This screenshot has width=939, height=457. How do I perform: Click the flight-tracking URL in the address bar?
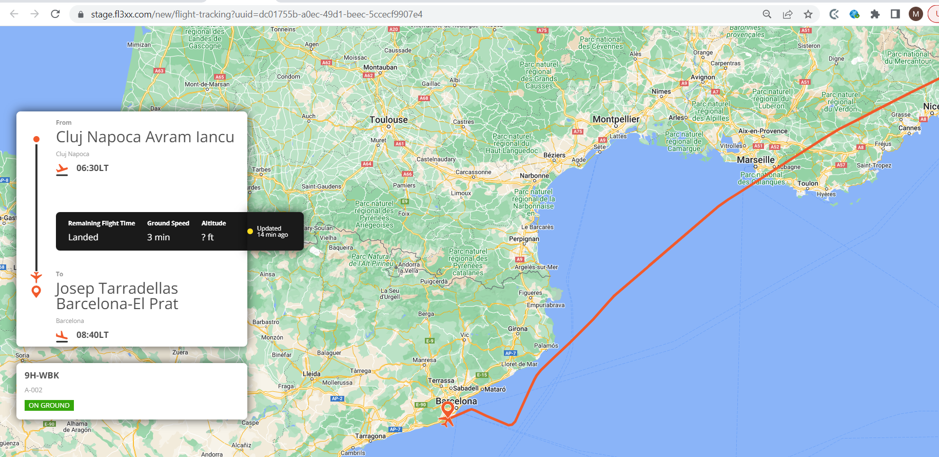[257, 14]
